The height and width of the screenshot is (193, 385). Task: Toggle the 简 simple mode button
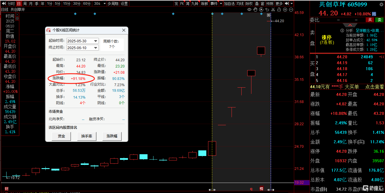click(188, 4)
